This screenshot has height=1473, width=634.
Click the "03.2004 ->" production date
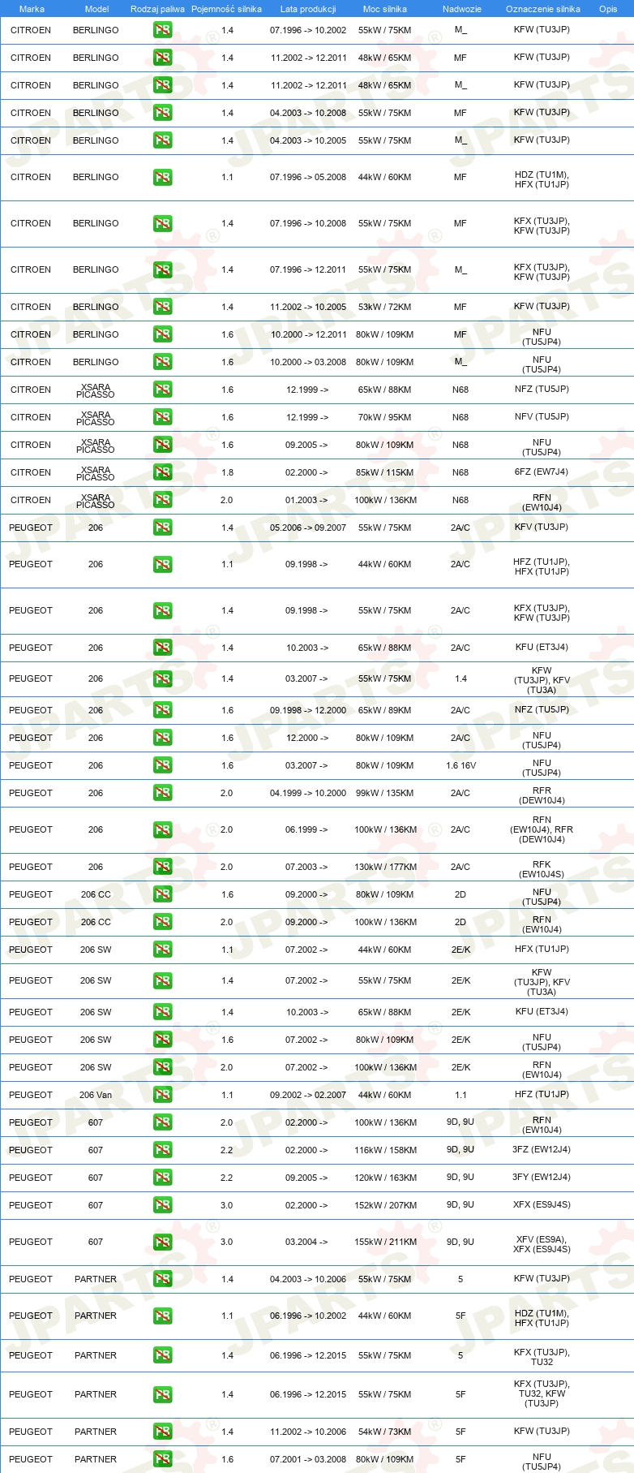tap(306, 1242)
